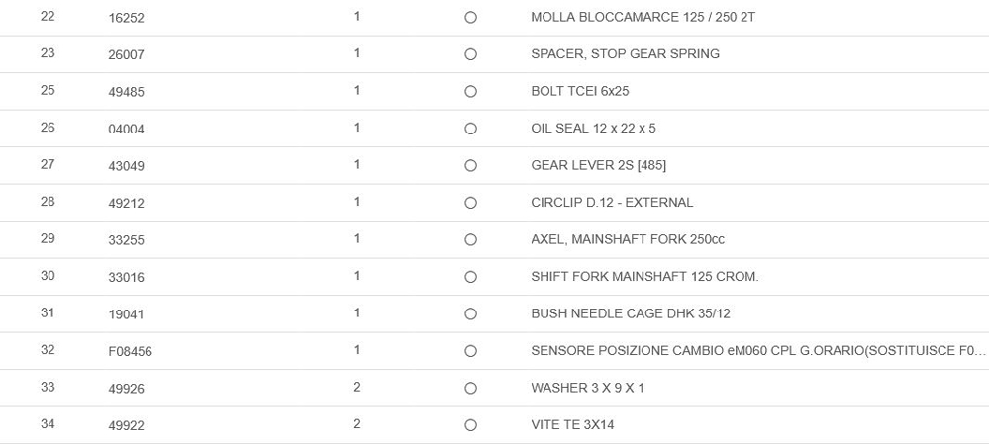Pick the circle for SENSORE POSIZIONE CAMBIO
The height and width of the screenshot is (444, 989).
470,351
